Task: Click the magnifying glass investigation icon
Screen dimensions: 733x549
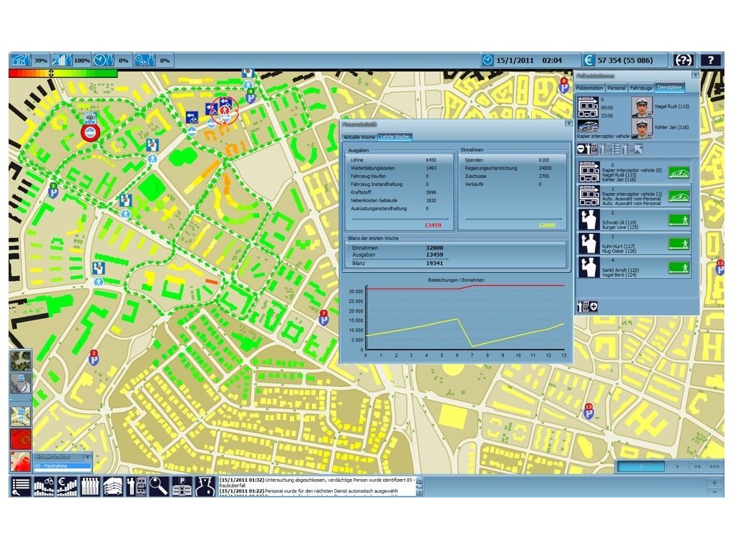Action: click(159, 487)
